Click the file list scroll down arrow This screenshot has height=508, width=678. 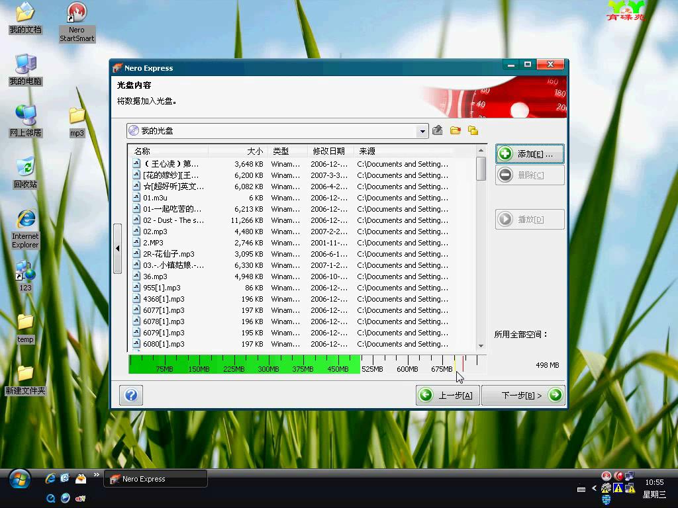point(481,346)
